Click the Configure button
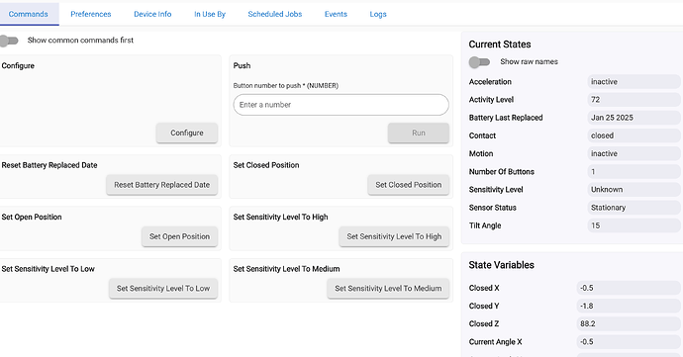The width and height of the screenshot is (683, 357). pyautogui.click(x=187, y=133)
